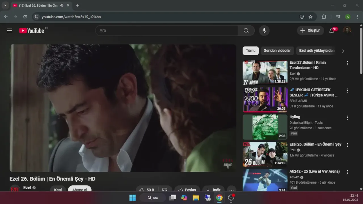Image resolution: width=363 pixels, height=204 pixels.
Task: Open media controls icon in Chrome toolbar
Action: (338, 17)
